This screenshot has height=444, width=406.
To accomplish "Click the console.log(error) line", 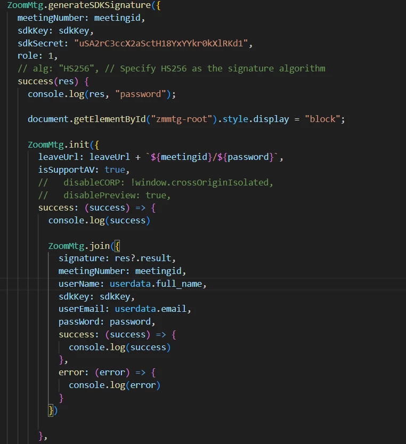I will [x=115, y=385].
